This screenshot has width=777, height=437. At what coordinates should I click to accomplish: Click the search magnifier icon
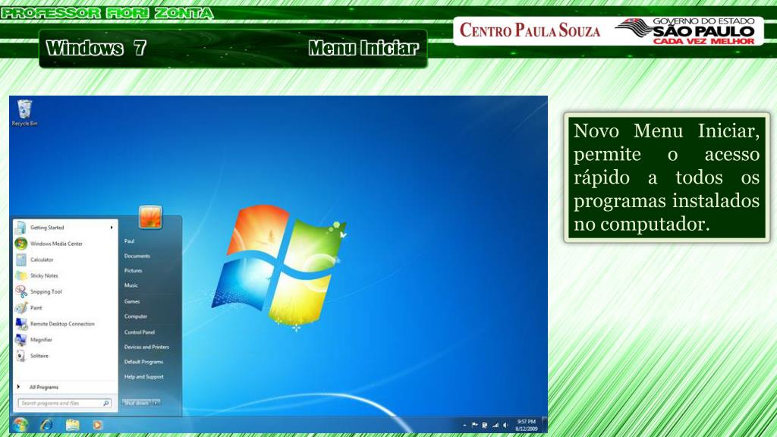click(x=106, y=404)
